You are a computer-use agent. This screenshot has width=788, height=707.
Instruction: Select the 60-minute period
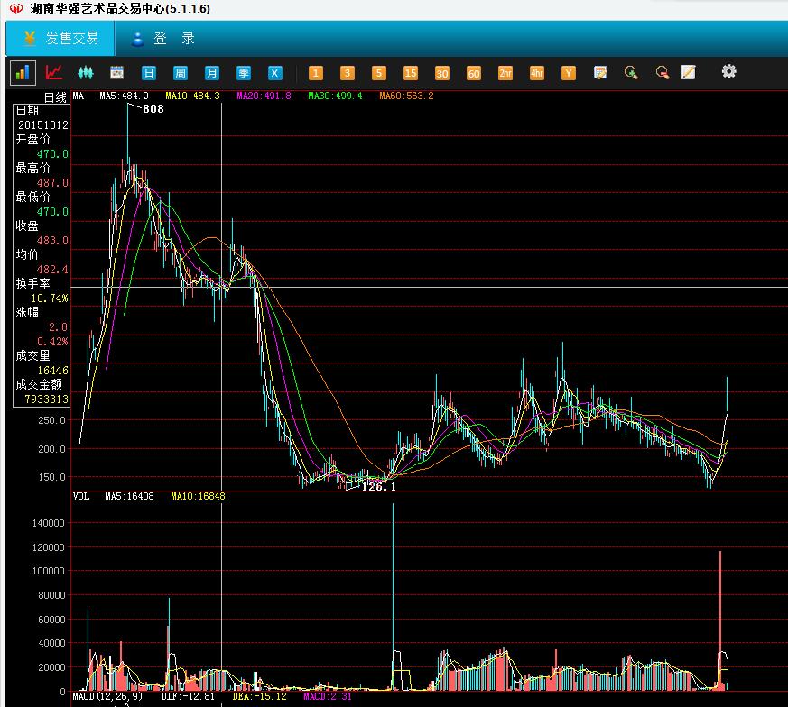474,73
